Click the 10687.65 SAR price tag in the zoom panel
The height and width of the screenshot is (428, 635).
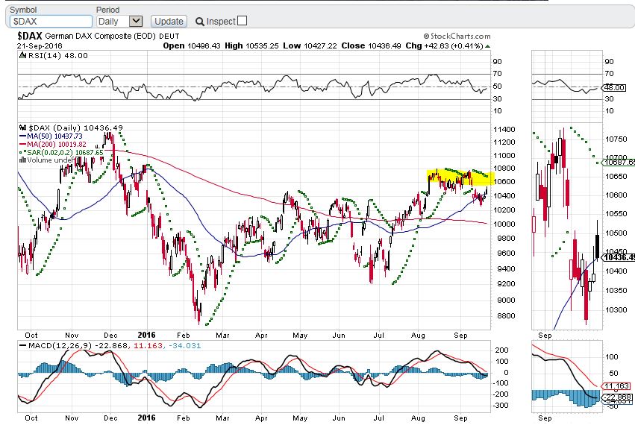619,163
